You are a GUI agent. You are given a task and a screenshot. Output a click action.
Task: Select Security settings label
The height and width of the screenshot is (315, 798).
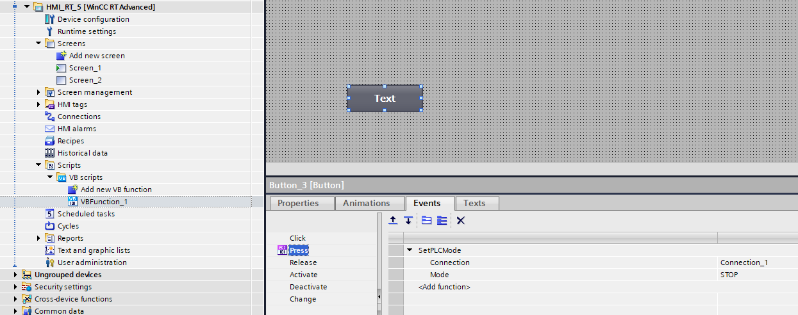point(63,287)
